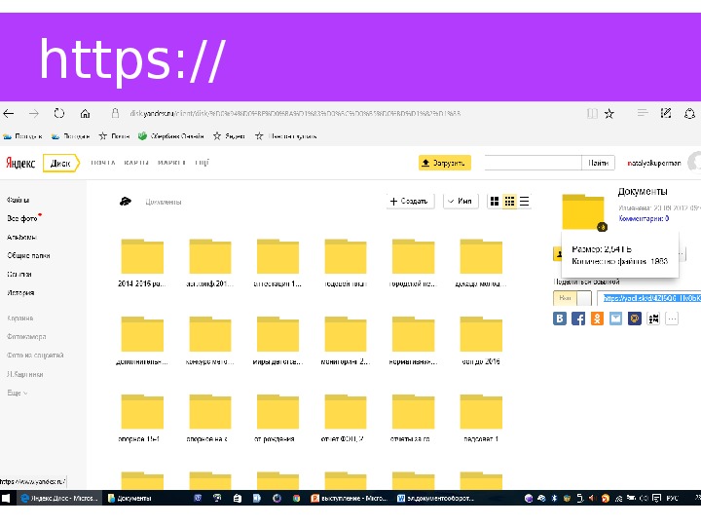Go forward in the browser
Screen dimensions: 701x526
pyautogui.click(x=34, y=114)
